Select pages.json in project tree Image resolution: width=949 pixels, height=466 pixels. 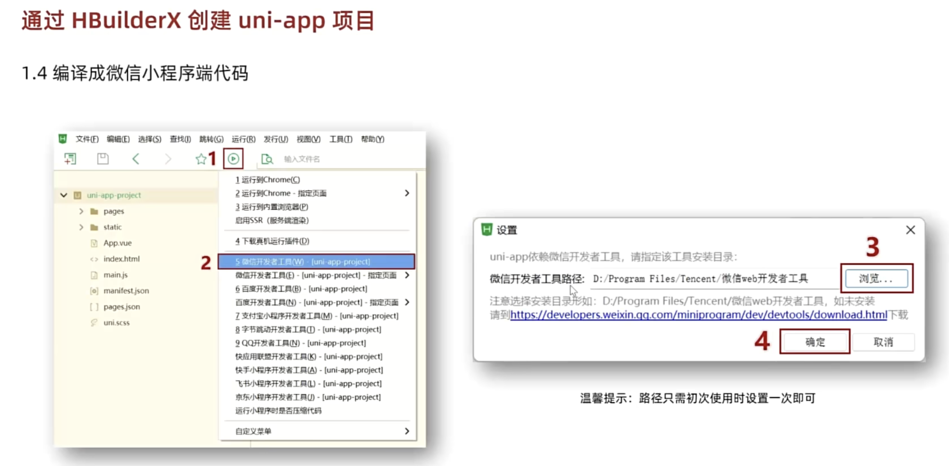click(122, 307)
